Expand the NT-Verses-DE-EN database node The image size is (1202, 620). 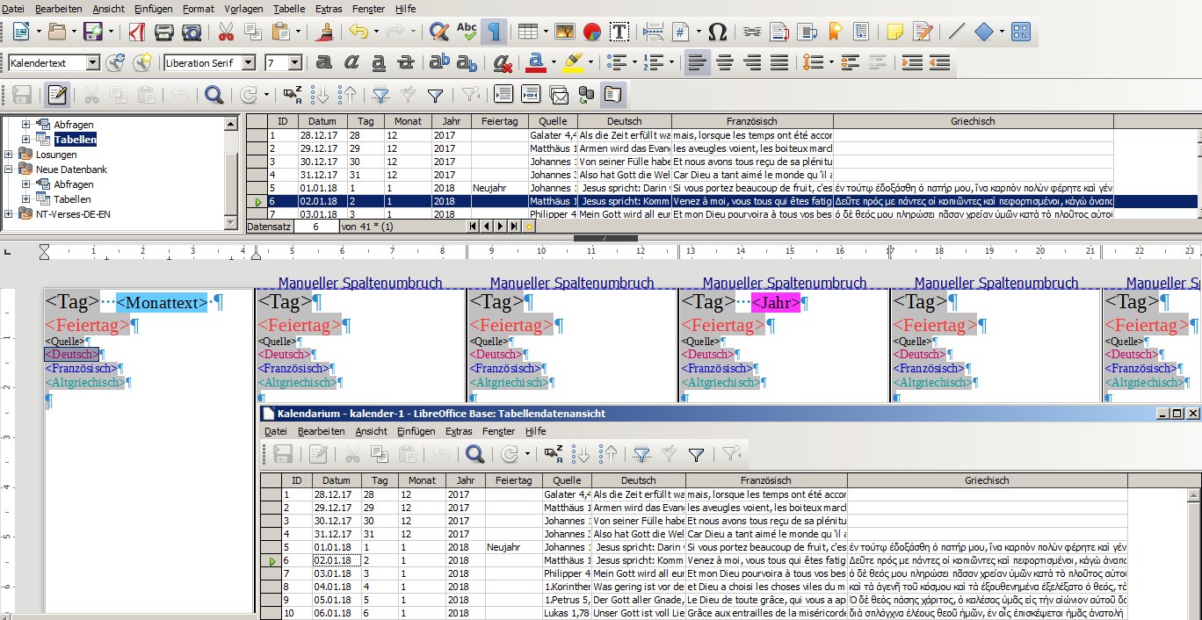tap(9, 214)
